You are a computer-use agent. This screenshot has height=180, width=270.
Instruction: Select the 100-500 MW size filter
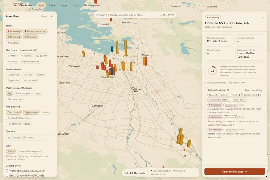pyautogui.click(x=41, y=56)
